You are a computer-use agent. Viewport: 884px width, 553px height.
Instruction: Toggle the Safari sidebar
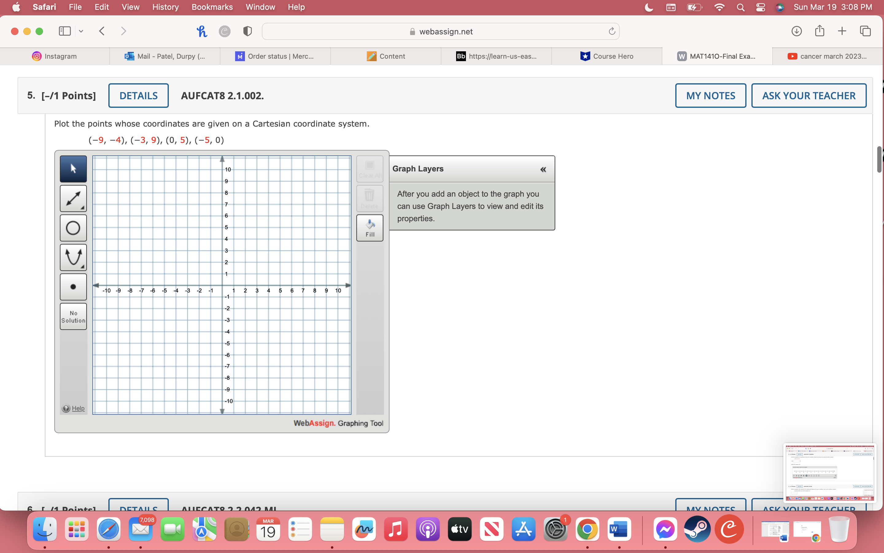tap(64, 31)
